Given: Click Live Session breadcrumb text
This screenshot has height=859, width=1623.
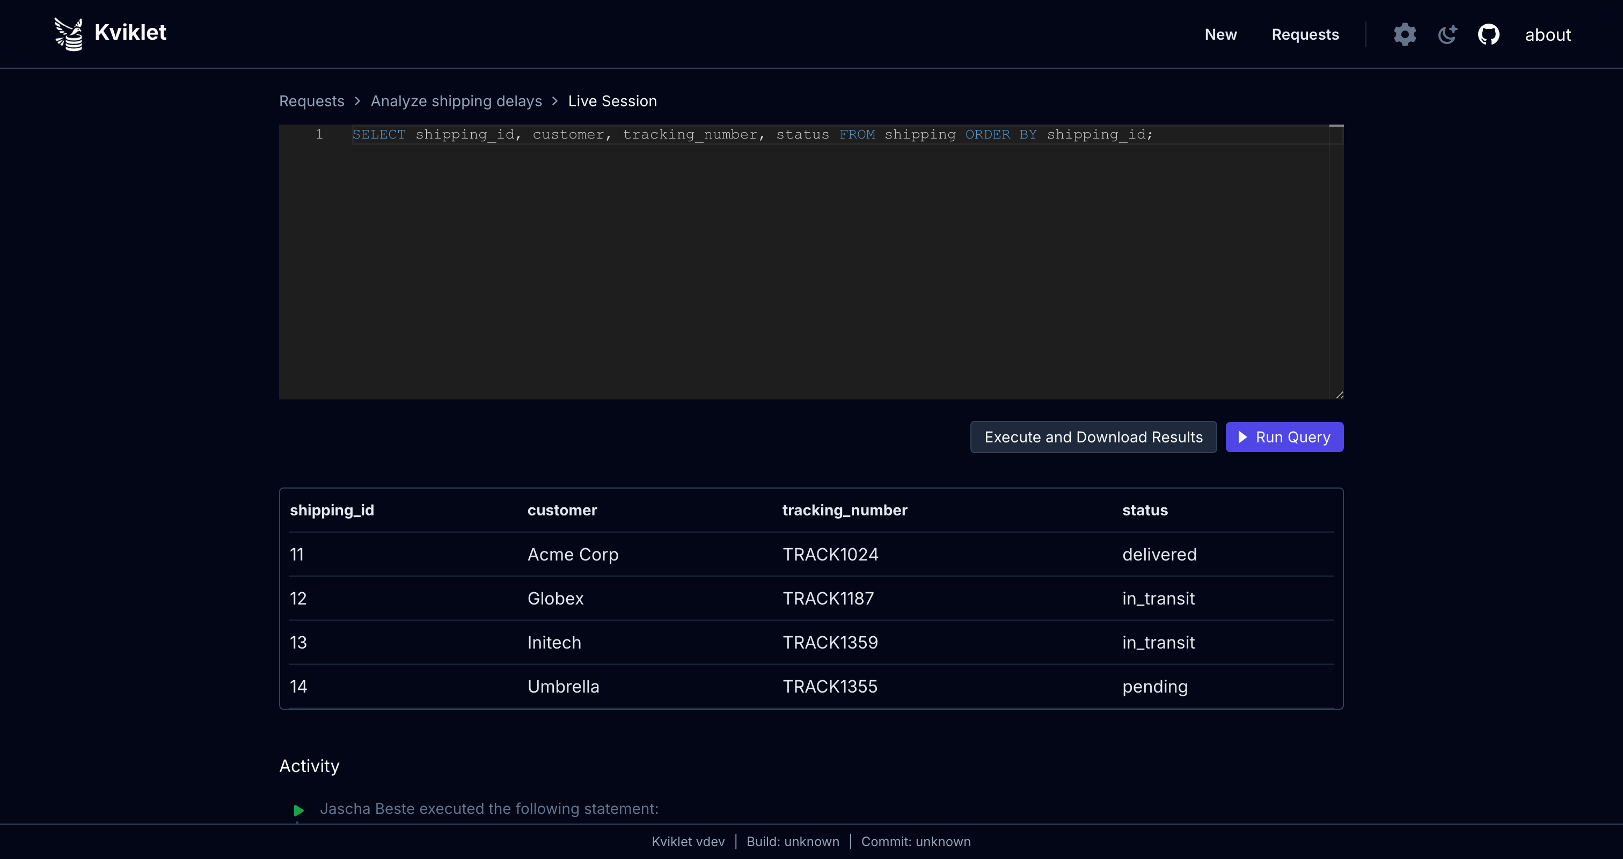Looking at the screenshot, I should [612, 101].
